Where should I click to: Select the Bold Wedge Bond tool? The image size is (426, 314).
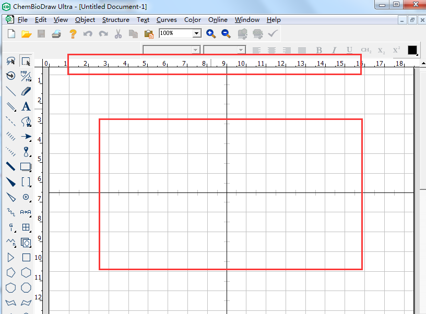(11, 182)
